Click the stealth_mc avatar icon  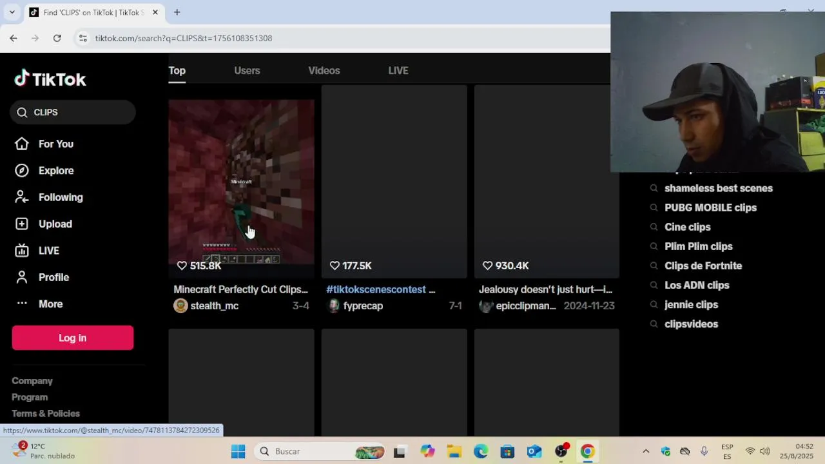click(x=180, y=305)
